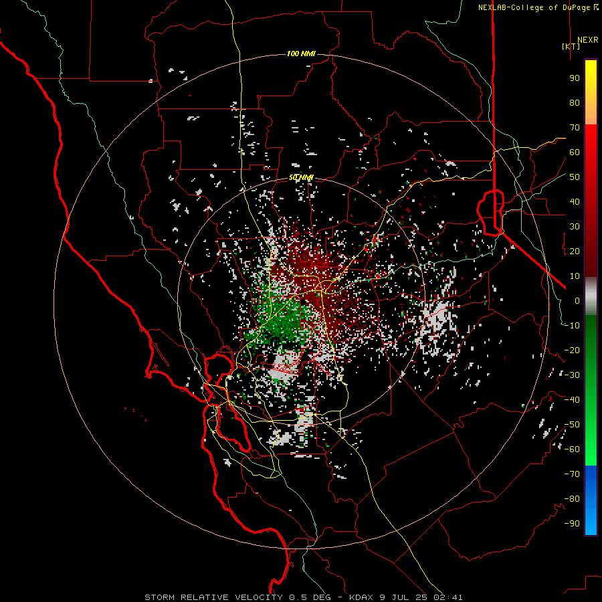Click the 80 value on the velocity scale
The width and height of the screenshot is (602, 602).
tap(575, 102)
